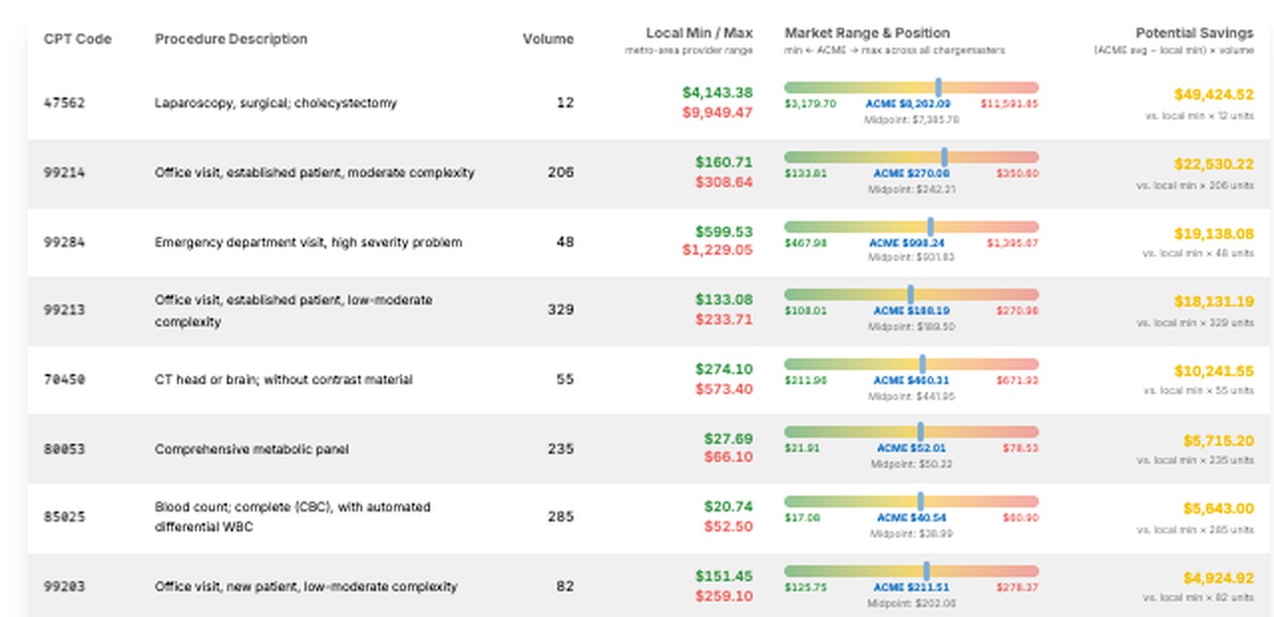This screenshot has height=617, width=1274.
Task: Click 'vs. local min × 12 units'
Action: click(1201, 115)
